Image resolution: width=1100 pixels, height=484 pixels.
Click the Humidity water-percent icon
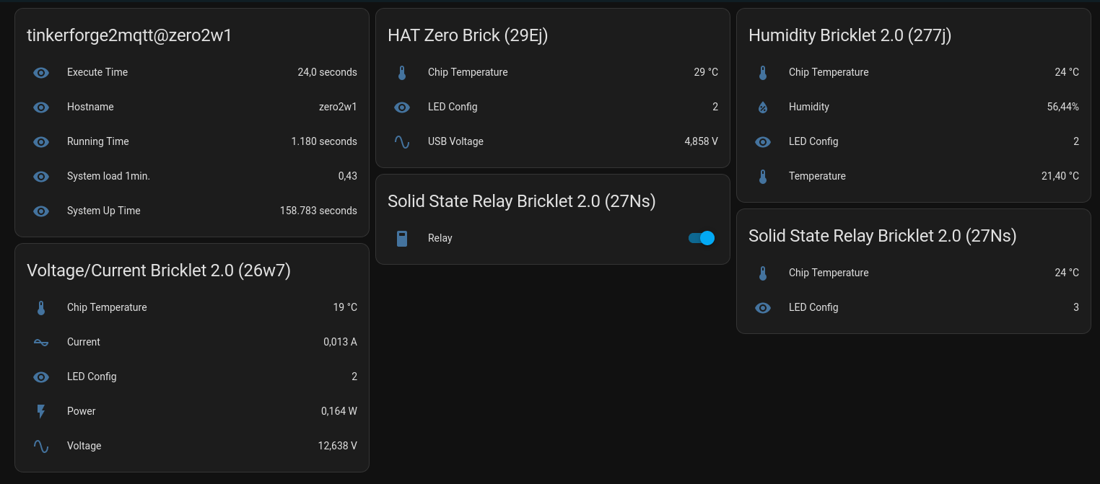tap(763, 107)
